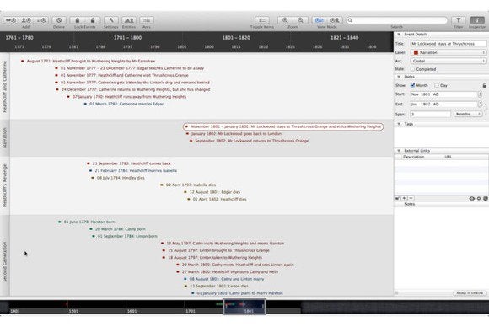489x327 pixels.
Task: Click the Start date field
Action: (x=443, y=94)
